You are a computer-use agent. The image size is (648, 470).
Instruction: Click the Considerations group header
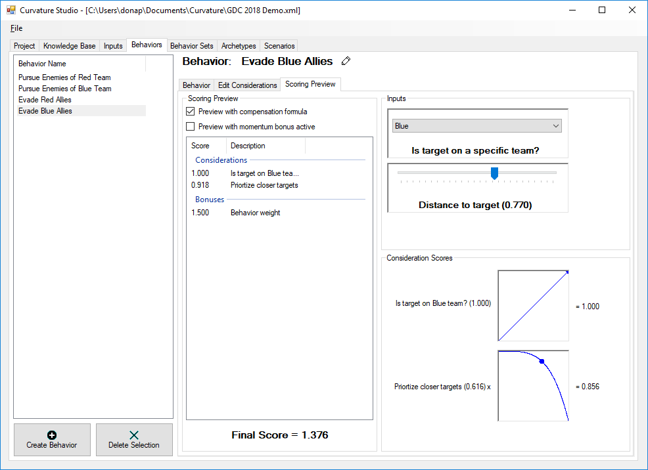click(221, 160)
